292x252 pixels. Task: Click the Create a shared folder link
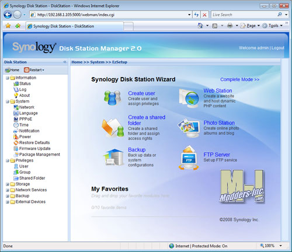[147, 120]
